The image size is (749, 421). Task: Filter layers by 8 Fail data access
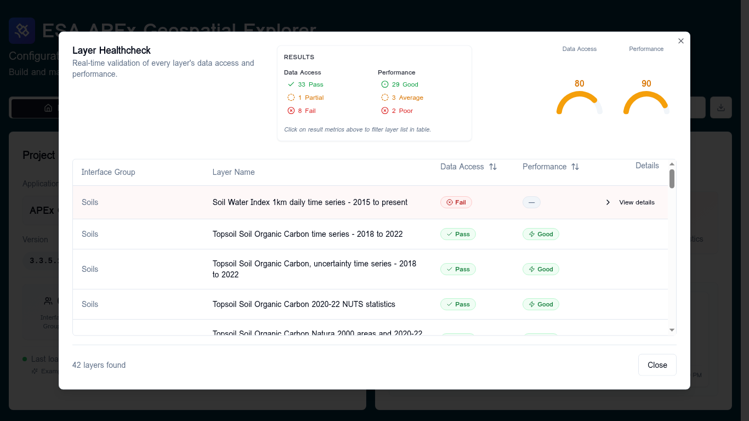302,111
